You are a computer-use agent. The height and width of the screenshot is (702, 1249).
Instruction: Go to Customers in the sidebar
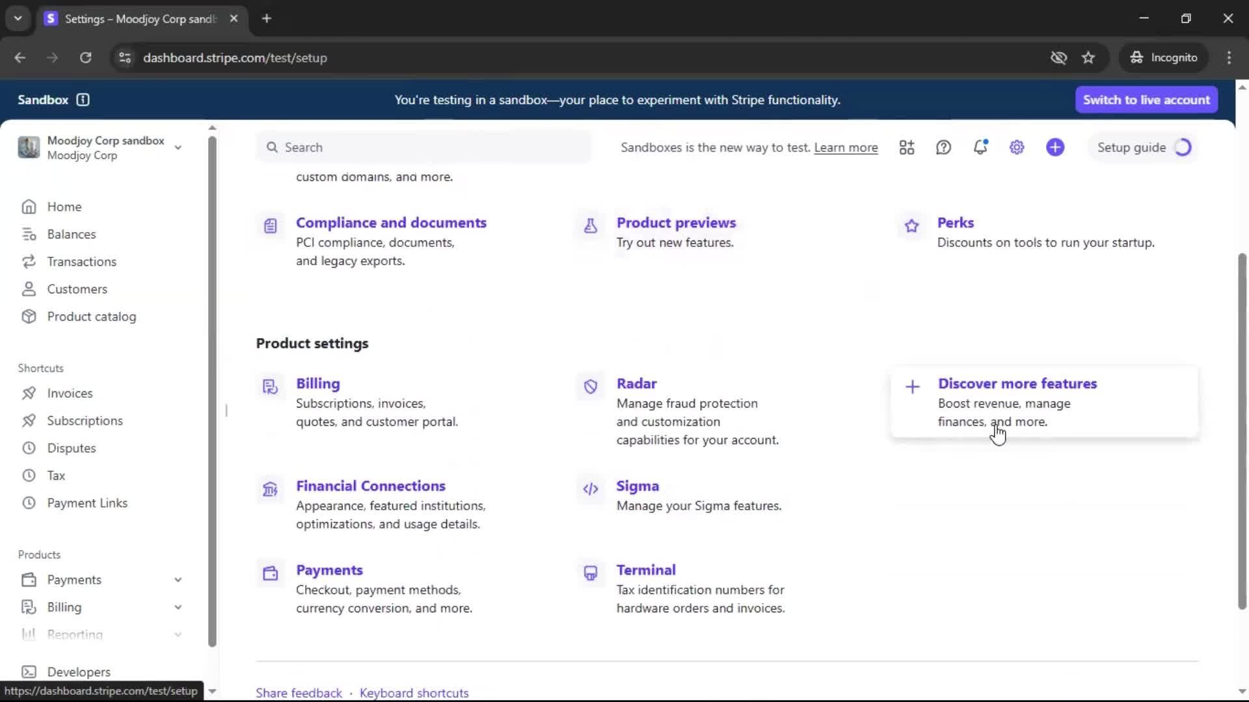tap(77, 289)
